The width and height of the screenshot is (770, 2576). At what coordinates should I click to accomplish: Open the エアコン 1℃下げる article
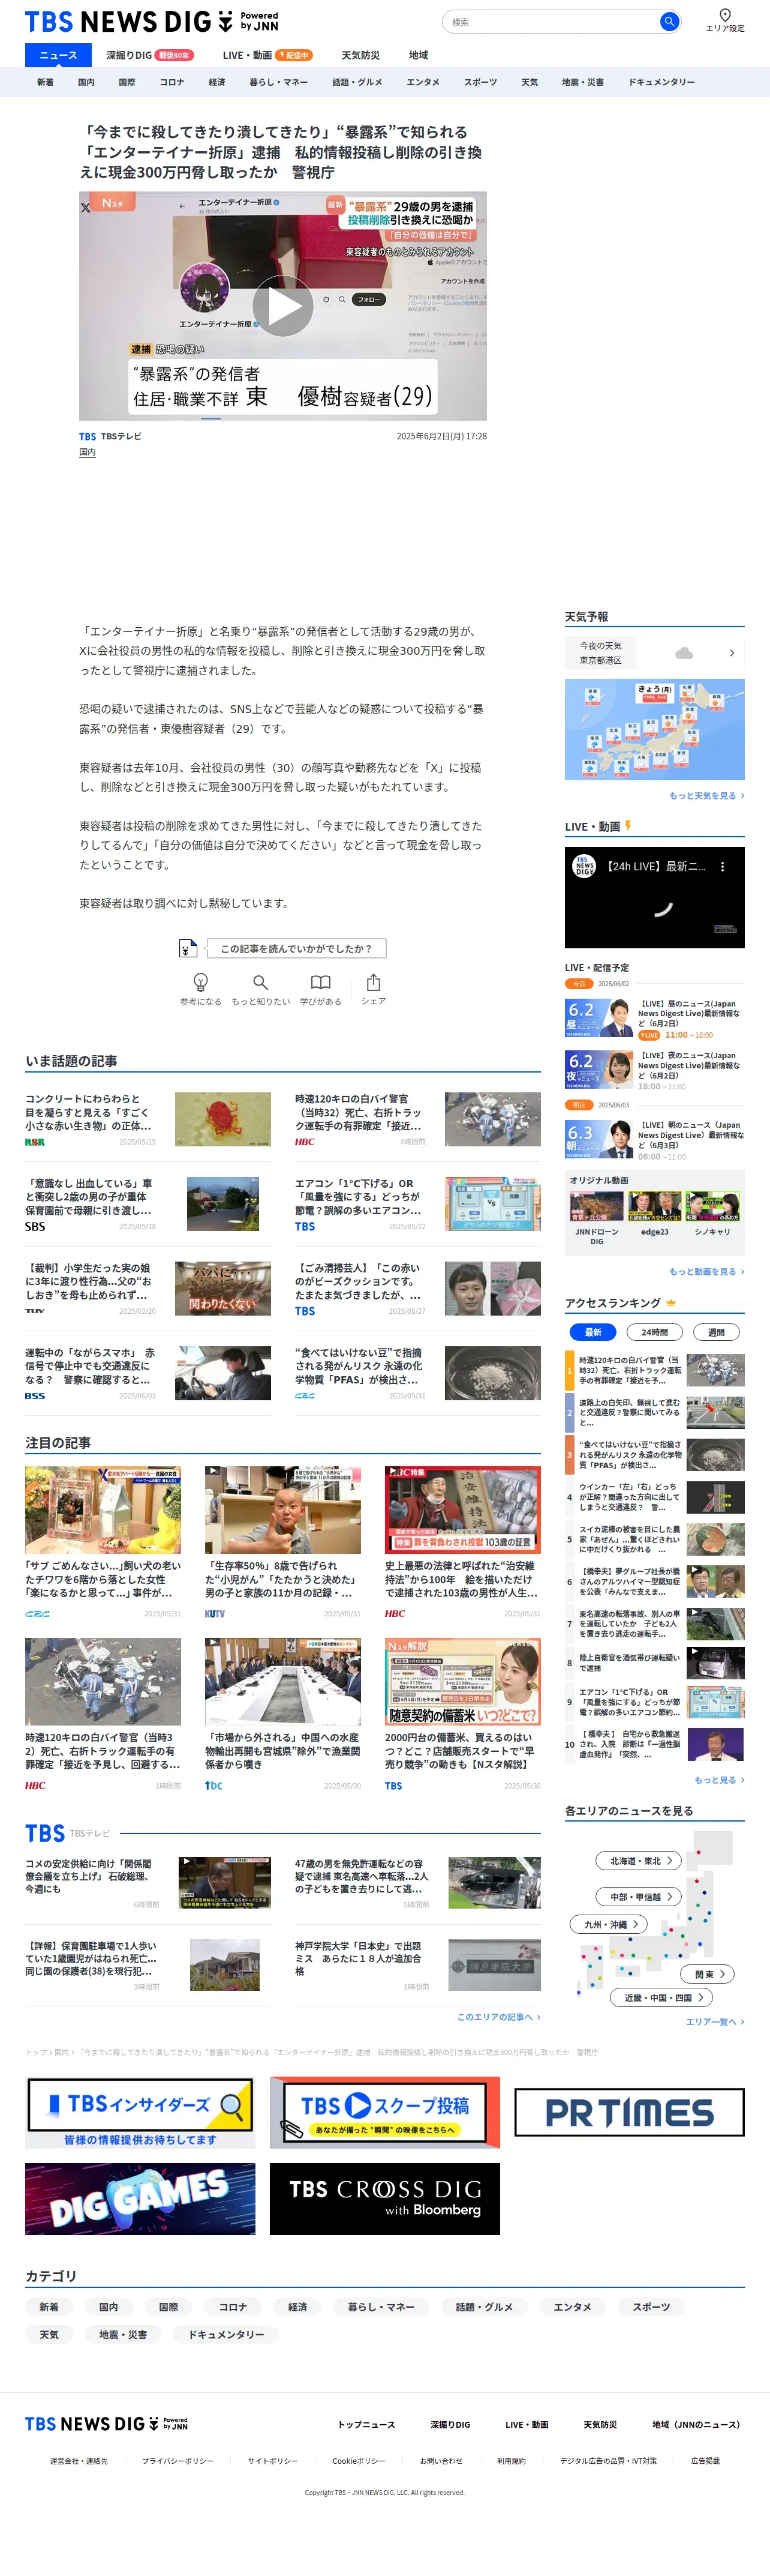click(x=417, y=1203)
